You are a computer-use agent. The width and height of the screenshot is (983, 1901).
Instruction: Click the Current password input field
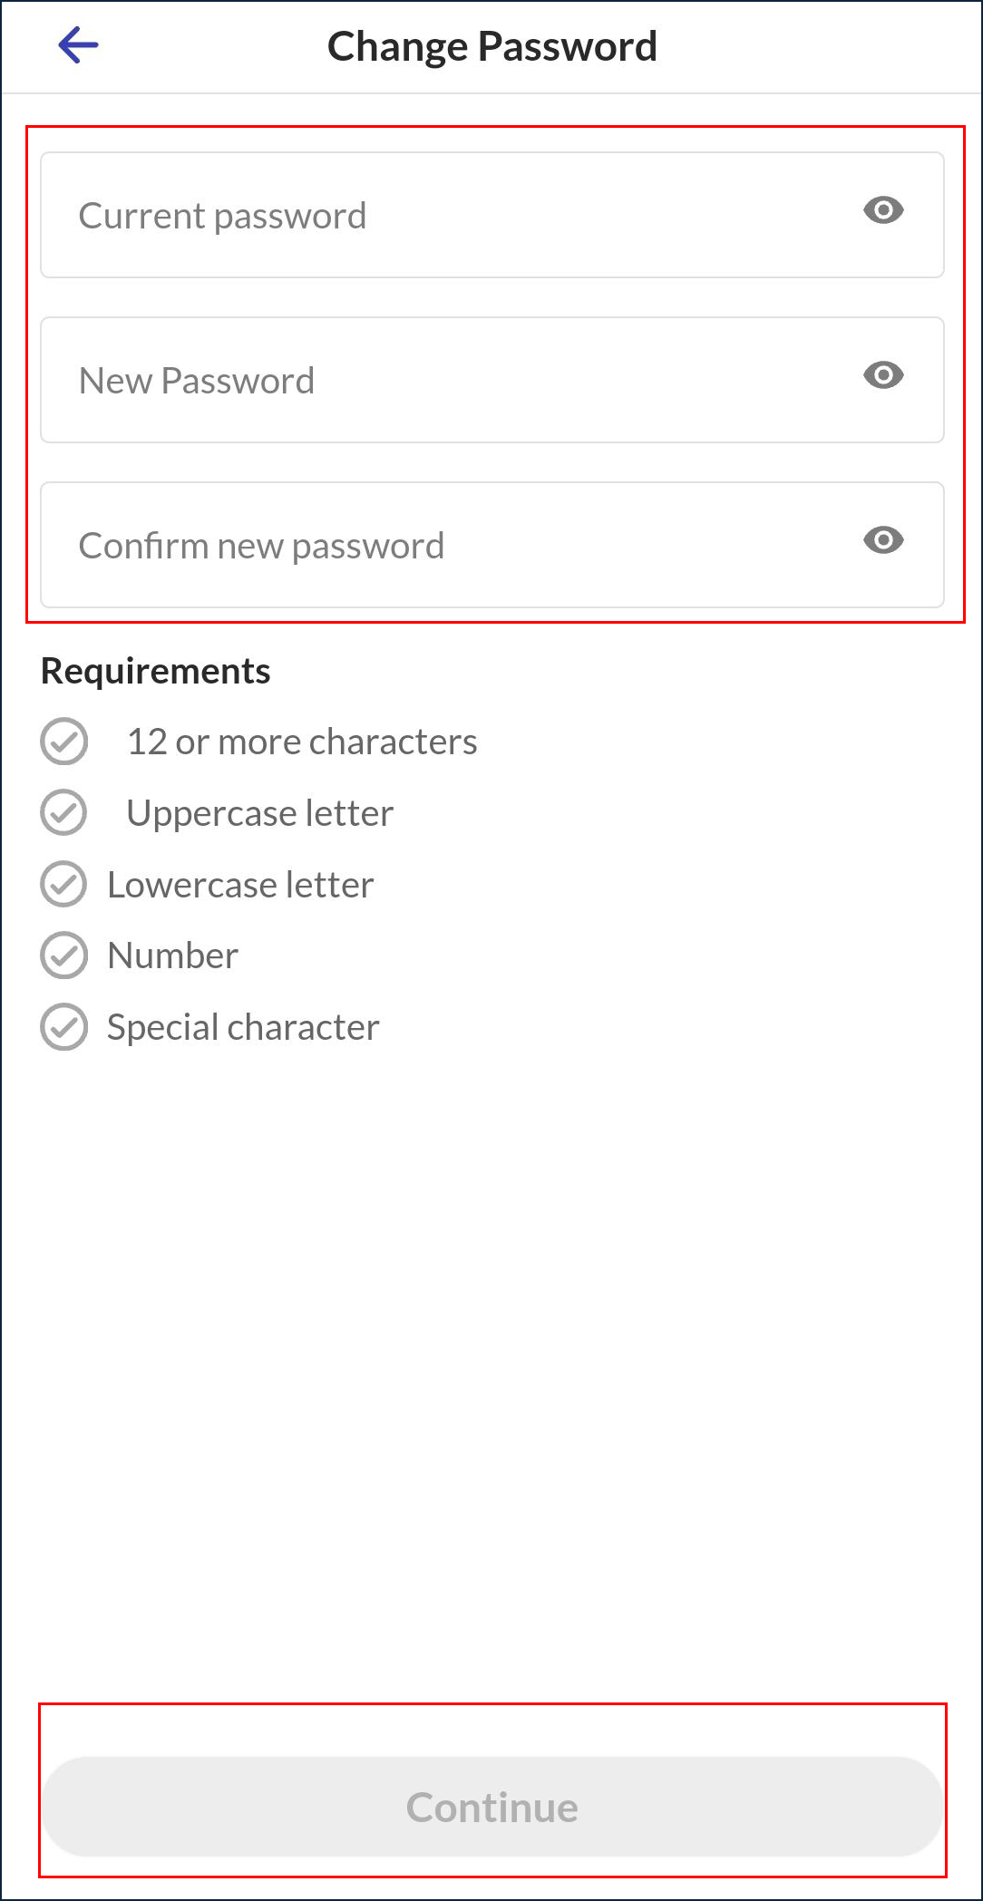pyautogui.click(x=444, y=216)
